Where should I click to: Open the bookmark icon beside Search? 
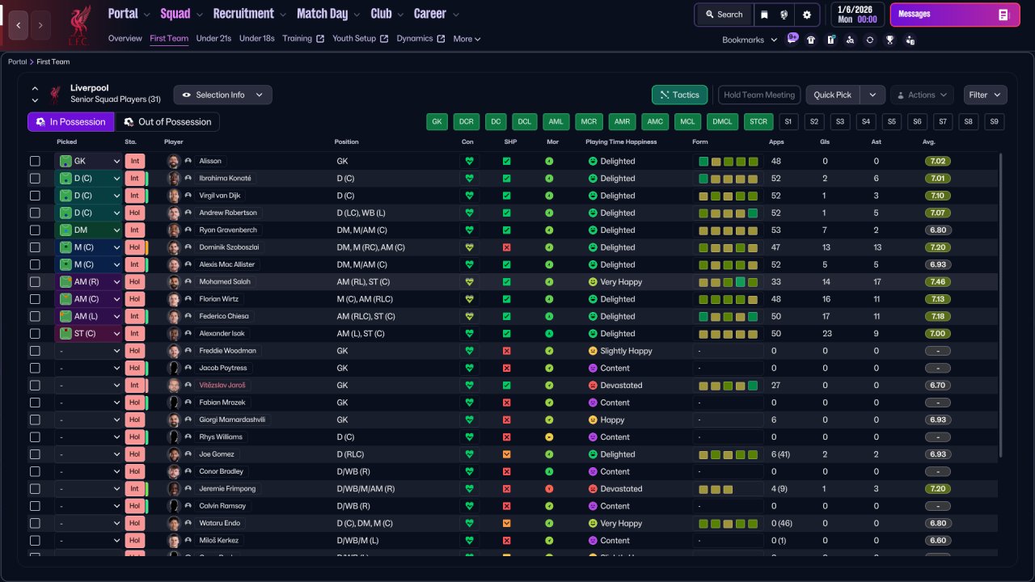point(764,15)
